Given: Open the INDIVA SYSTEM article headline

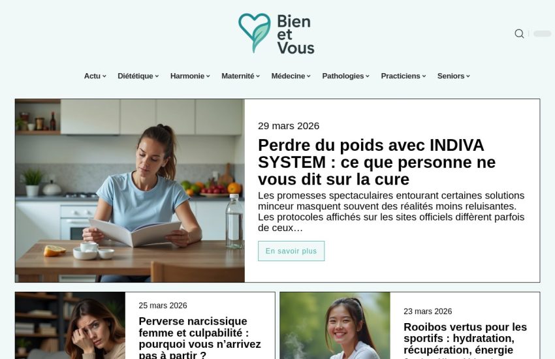Looking at the screenshot, I should coord(377,163).
